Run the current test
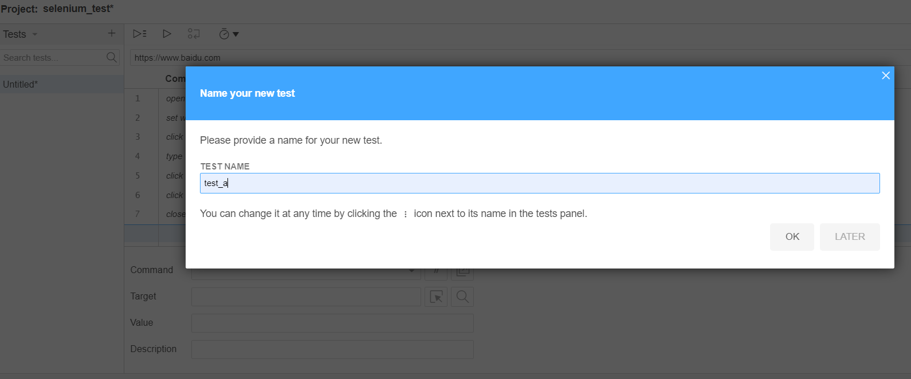The height and width of the screenshot is (379, 911). click(167, 34)
